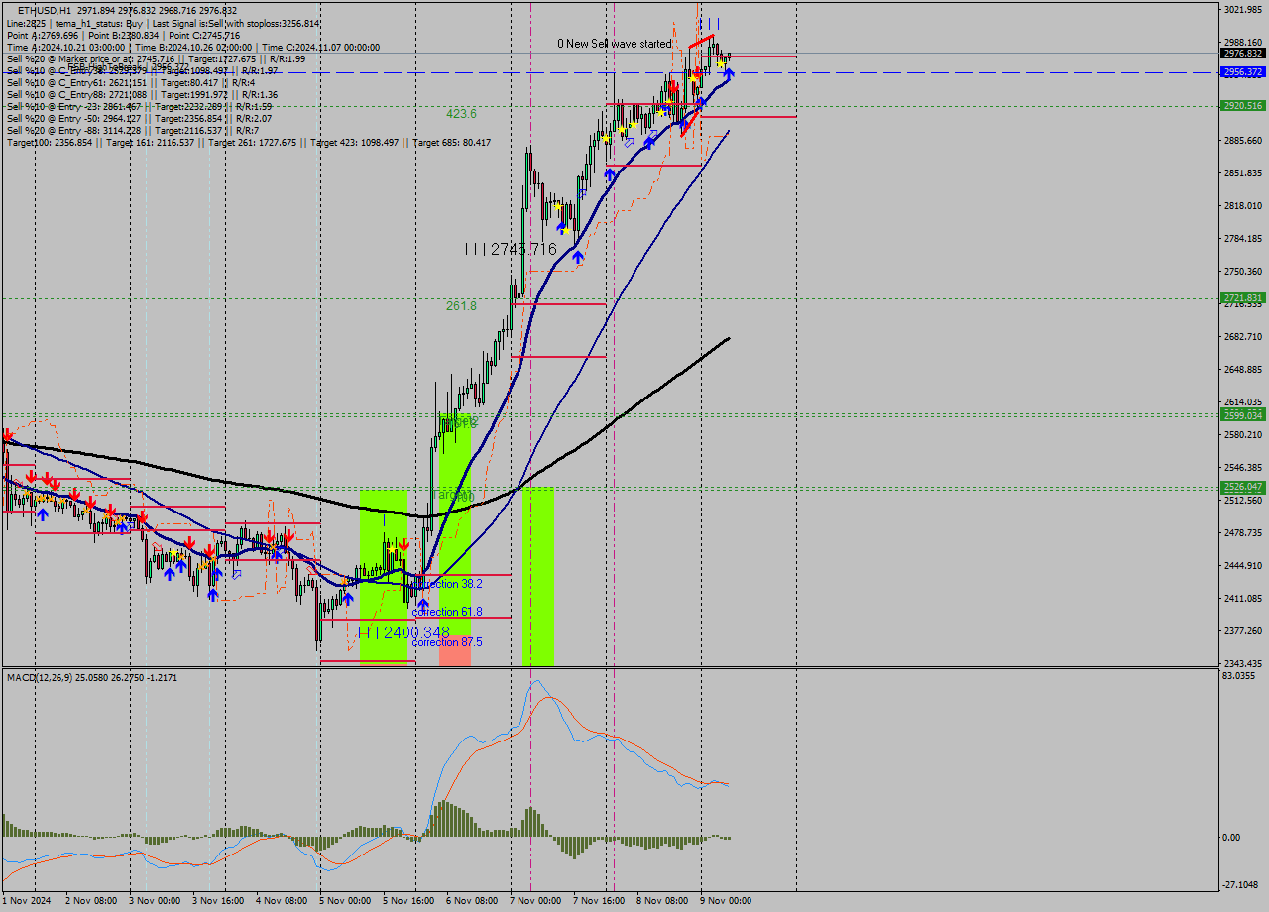The height and width of the screenshot is (912, 1269).
Task: Click the 2682.710 price scale value
Action: coord(1243,337)
